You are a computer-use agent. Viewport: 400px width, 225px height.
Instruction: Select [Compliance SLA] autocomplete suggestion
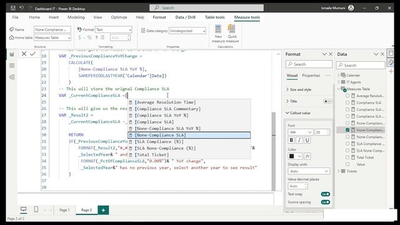pyautogui.click(x=189, y=122)
